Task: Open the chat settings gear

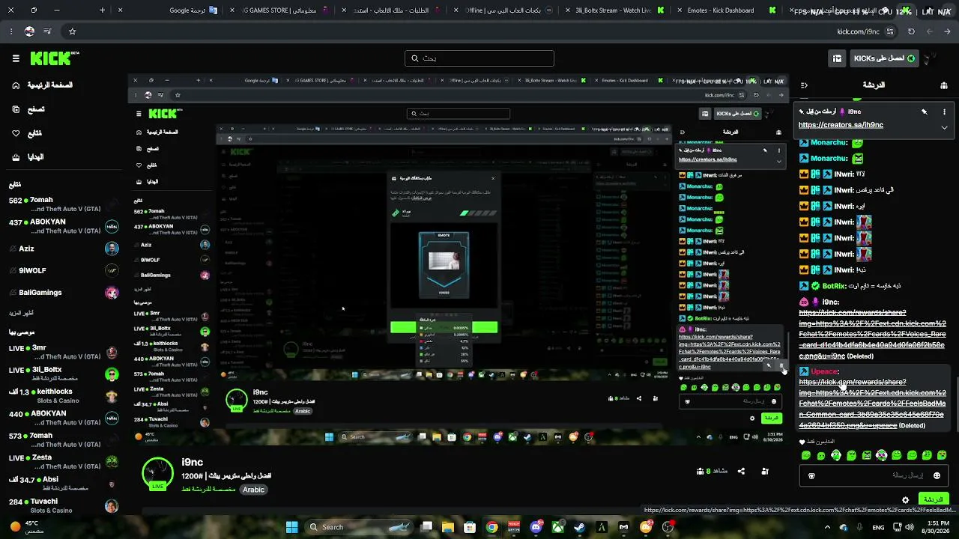Action: 906,499
